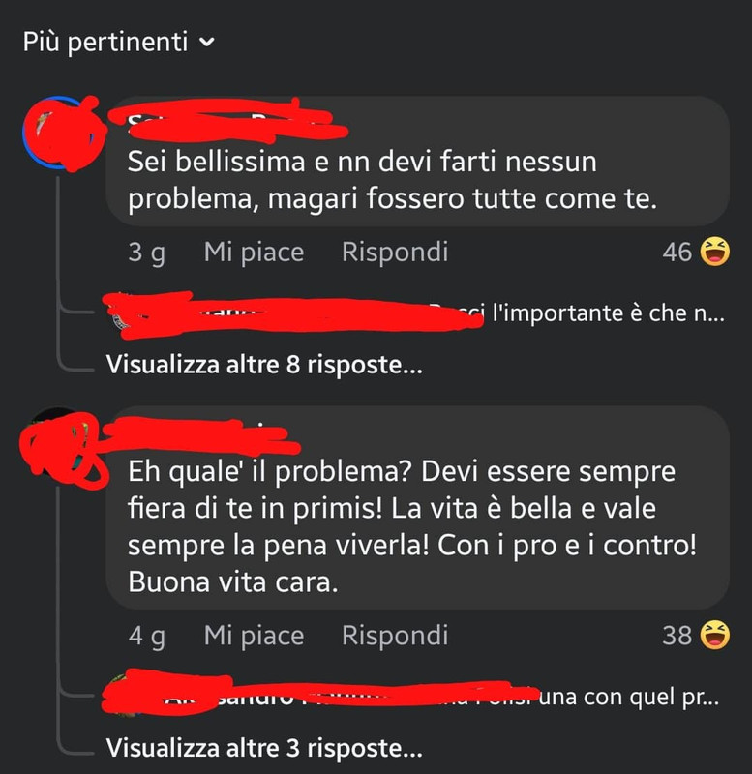Image resolution: width=752 pixels, height=774 pixels.
Task: Click the 46 reactions count
Action: click(x=677, y=253)
